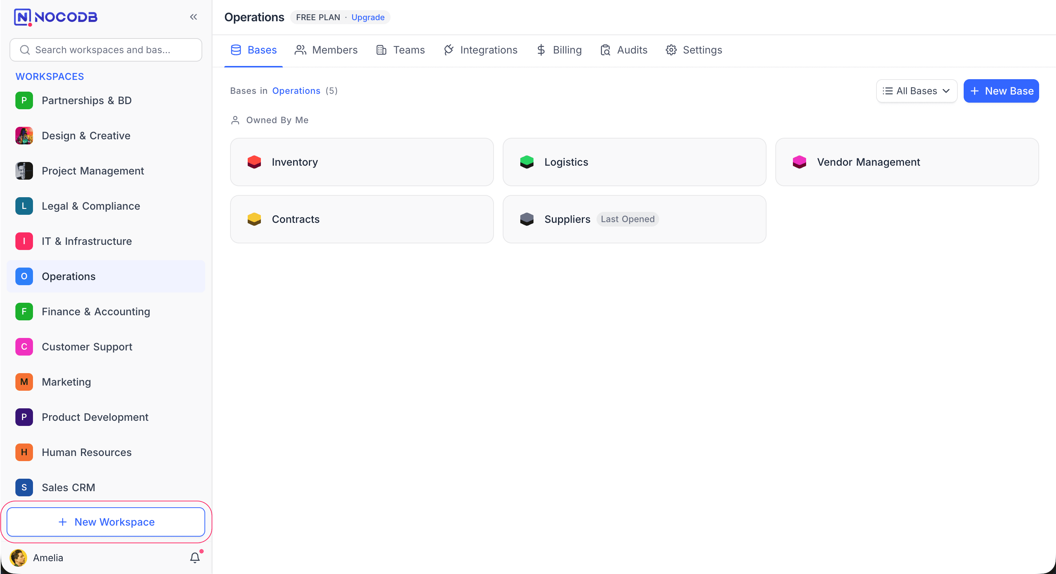Click the gray Suppliers base cube icon

527,219
